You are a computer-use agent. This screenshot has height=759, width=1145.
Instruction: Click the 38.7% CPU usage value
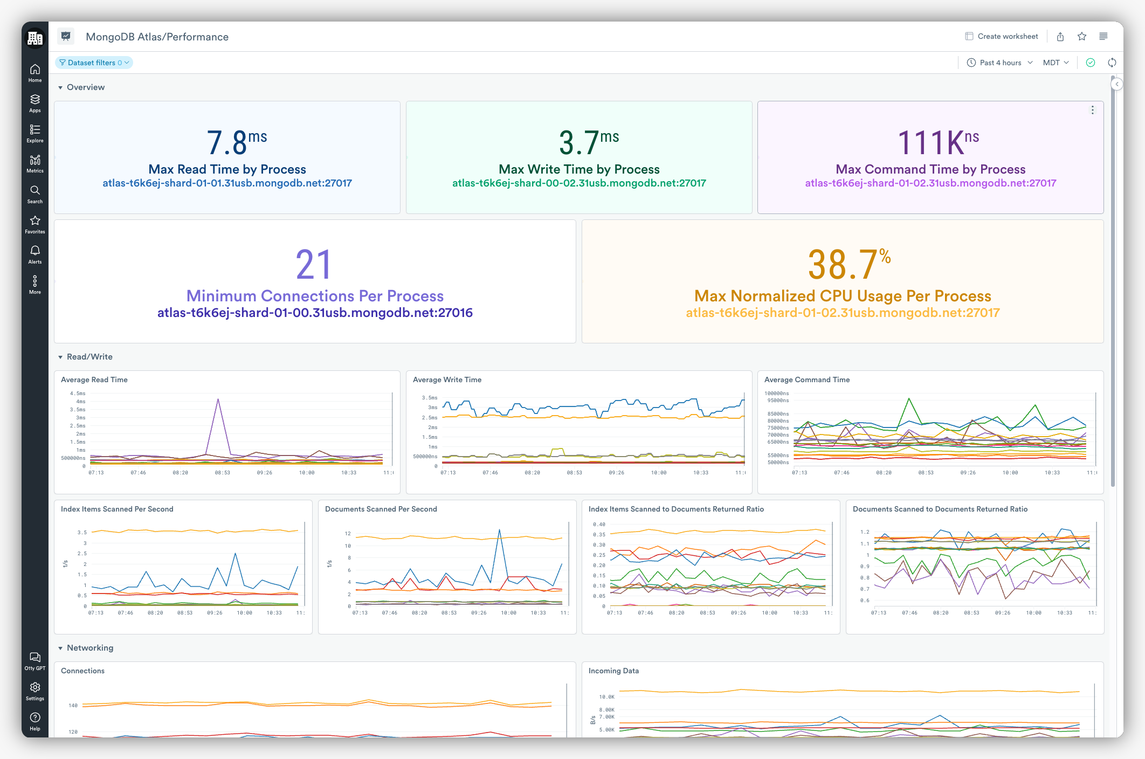point(849,264)
